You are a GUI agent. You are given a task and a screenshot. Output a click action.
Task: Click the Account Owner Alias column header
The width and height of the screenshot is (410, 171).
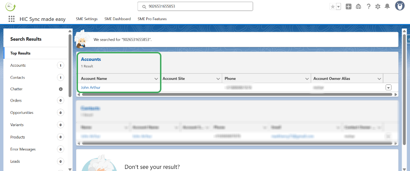click(347, 78)
